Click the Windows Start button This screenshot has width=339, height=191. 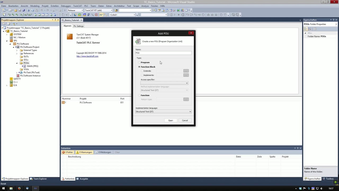3,188
